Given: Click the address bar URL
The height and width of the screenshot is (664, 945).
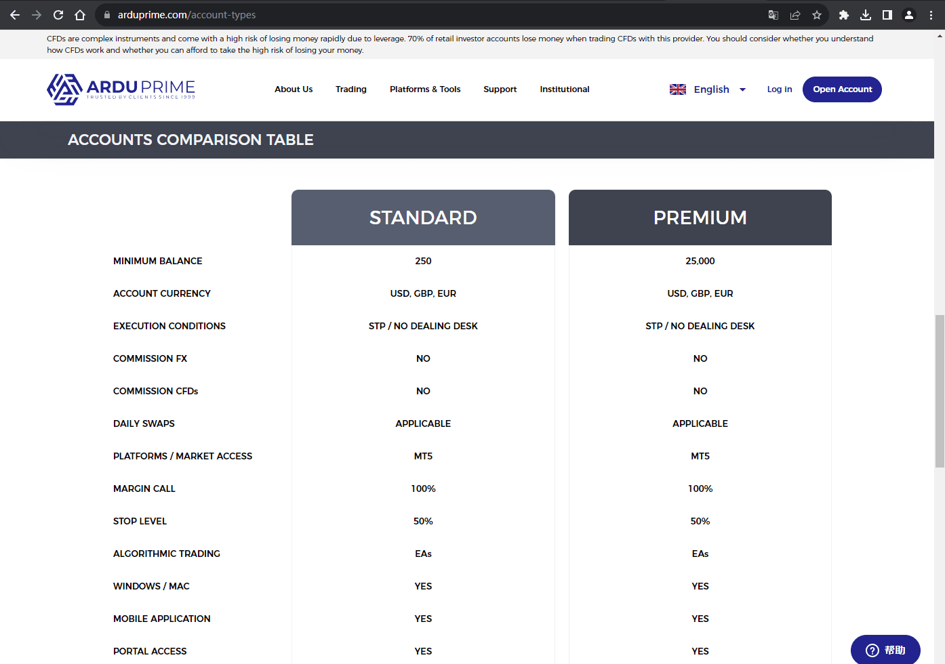Looking at the screenshot, I should [186, 15].
